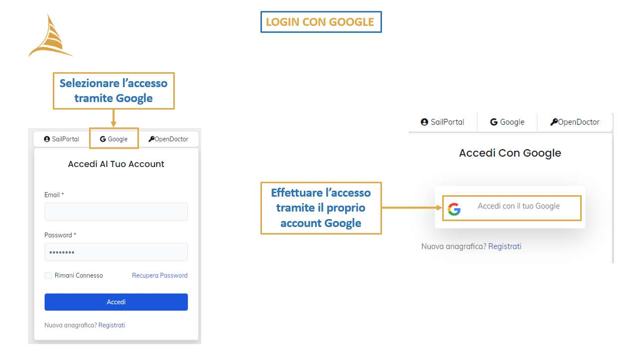This screenshot has height=347, width=627.
Task: Enable the Rimani Connesso checkbox
Action: click(x=48, y=275)
